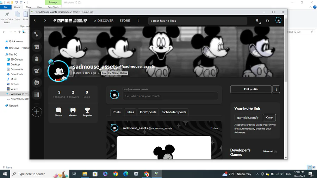
Task: Select This PC in Explorer tree
Action: (13, 55)
